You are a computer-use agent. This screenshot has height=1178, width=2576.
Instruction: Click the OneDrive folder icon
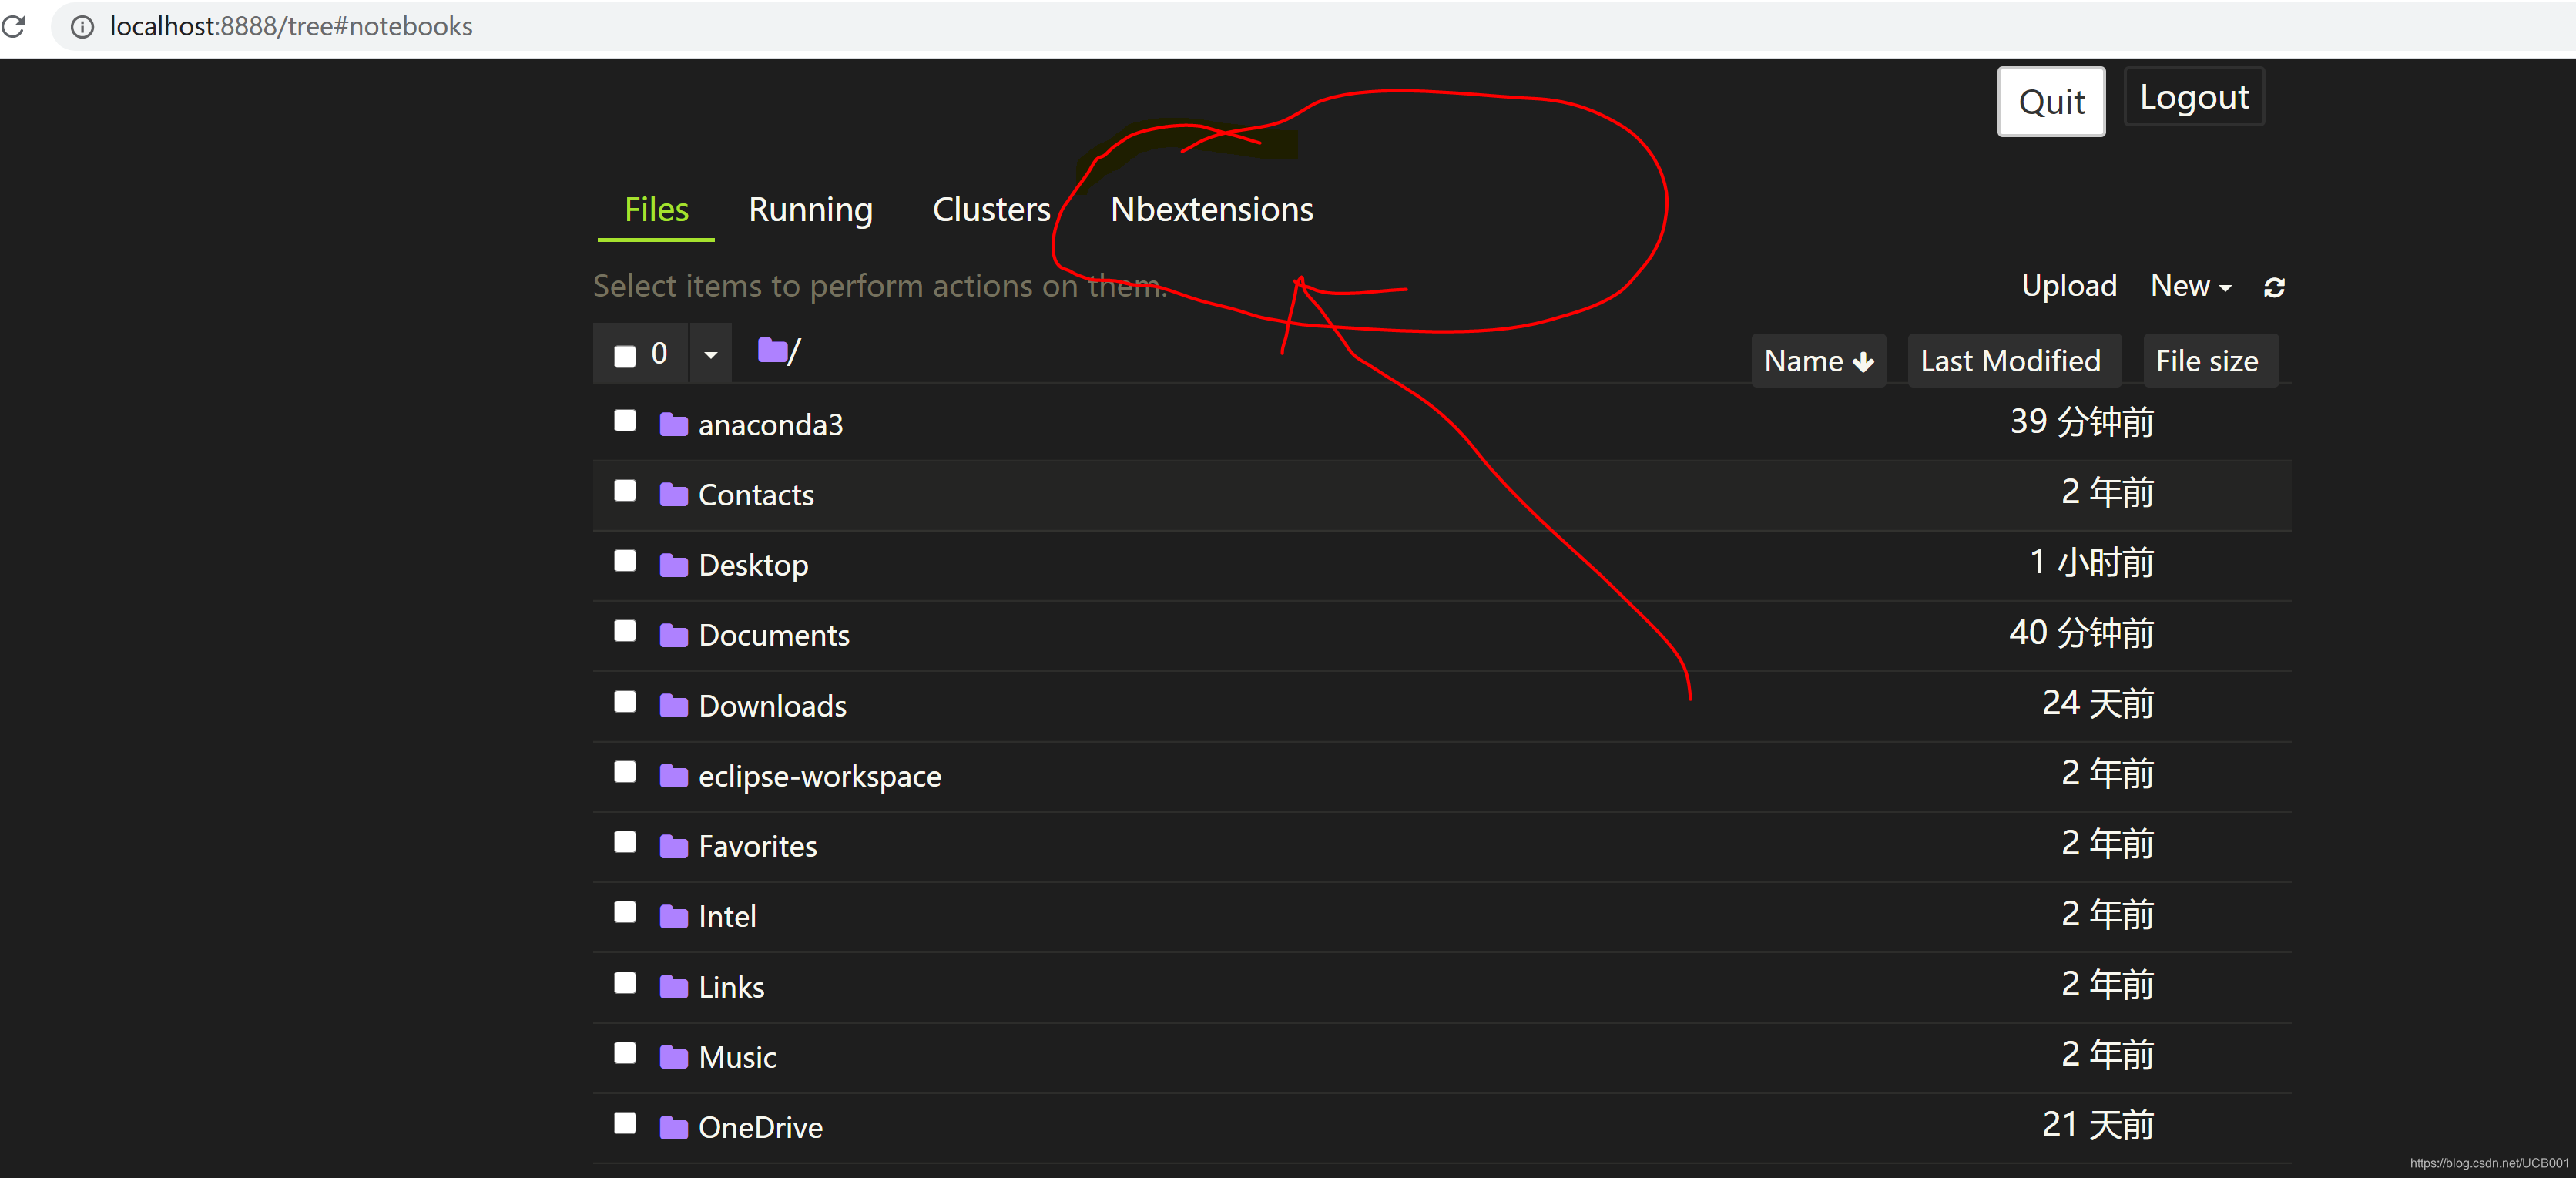tap(674, 1128)
